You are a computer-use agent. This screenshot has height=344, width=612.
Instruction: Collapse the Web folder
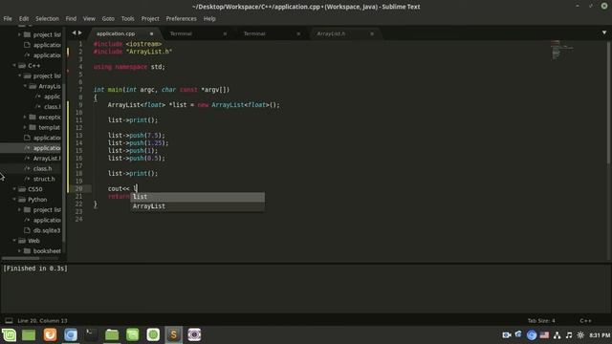tap(14, 241)
